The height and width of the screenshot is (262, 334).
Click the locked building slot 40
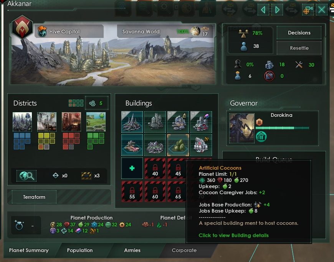pos(155,168)
